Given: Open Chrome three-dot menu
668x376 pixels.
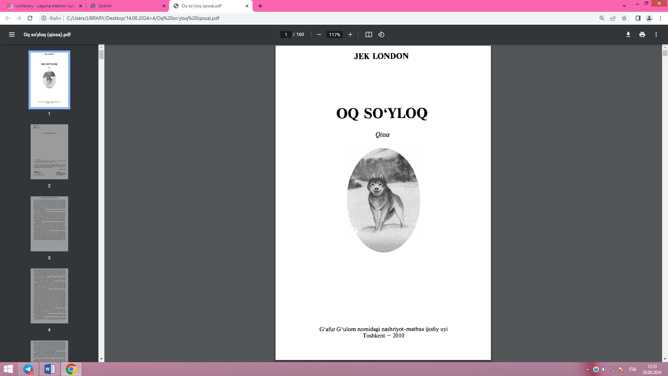Looking at the screenshot, I should (660, 18).
